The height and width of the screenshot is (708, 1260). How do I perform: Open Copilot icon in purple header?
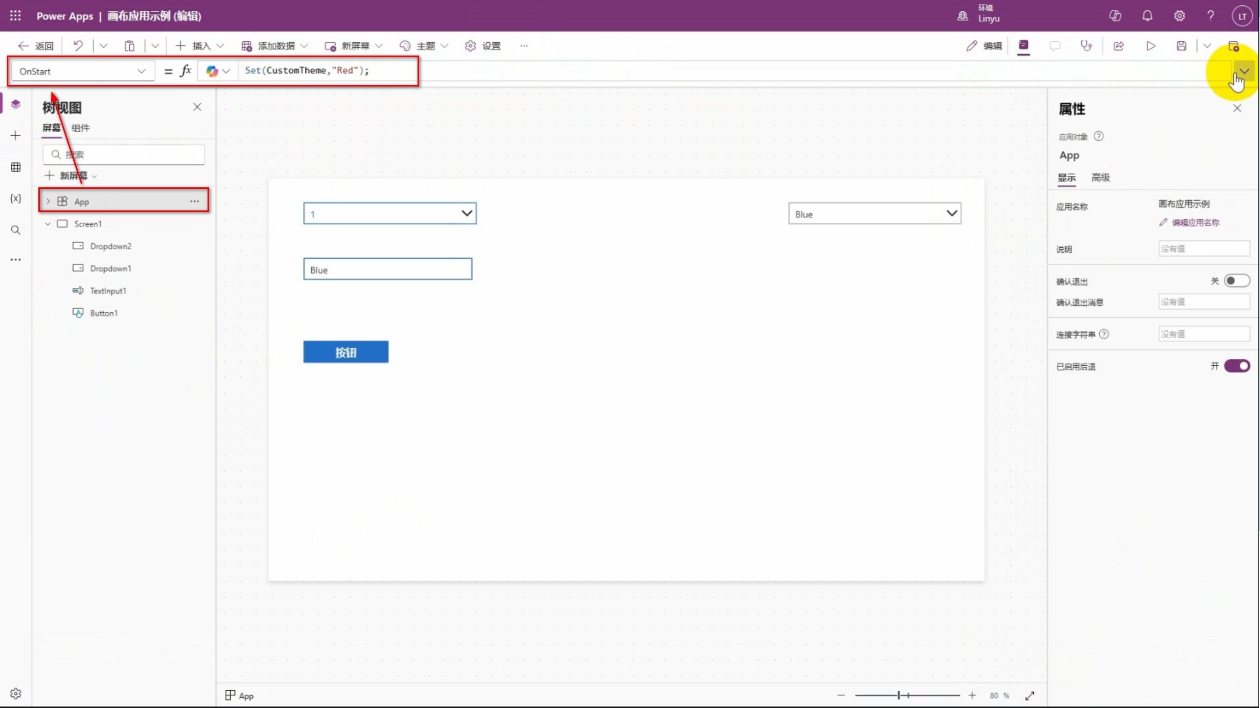1115,16
